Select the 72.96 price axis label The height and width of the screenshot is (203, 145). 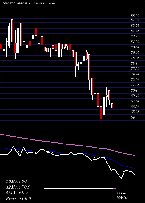(x=135, y=79)
